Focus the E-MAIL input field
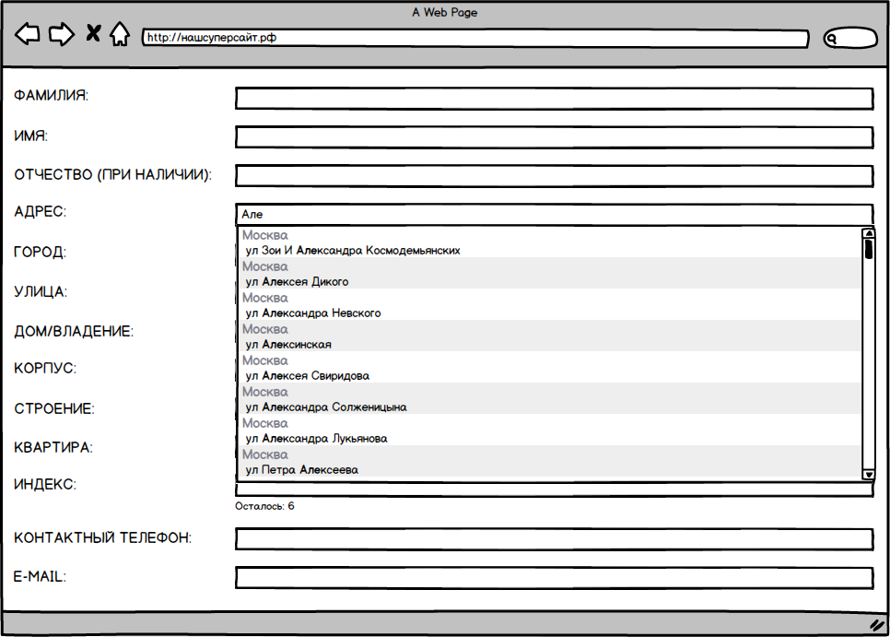The image size is (890, 637). 554,577
